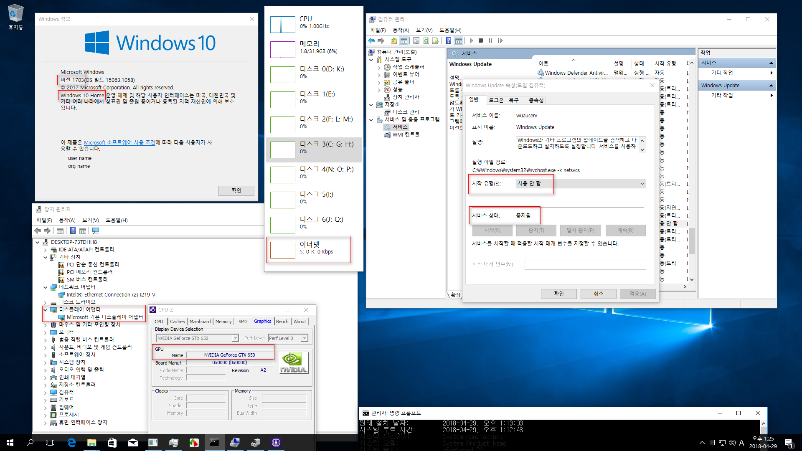
Task: Click the Stop Service square icon
Action: tap(481, 41)
